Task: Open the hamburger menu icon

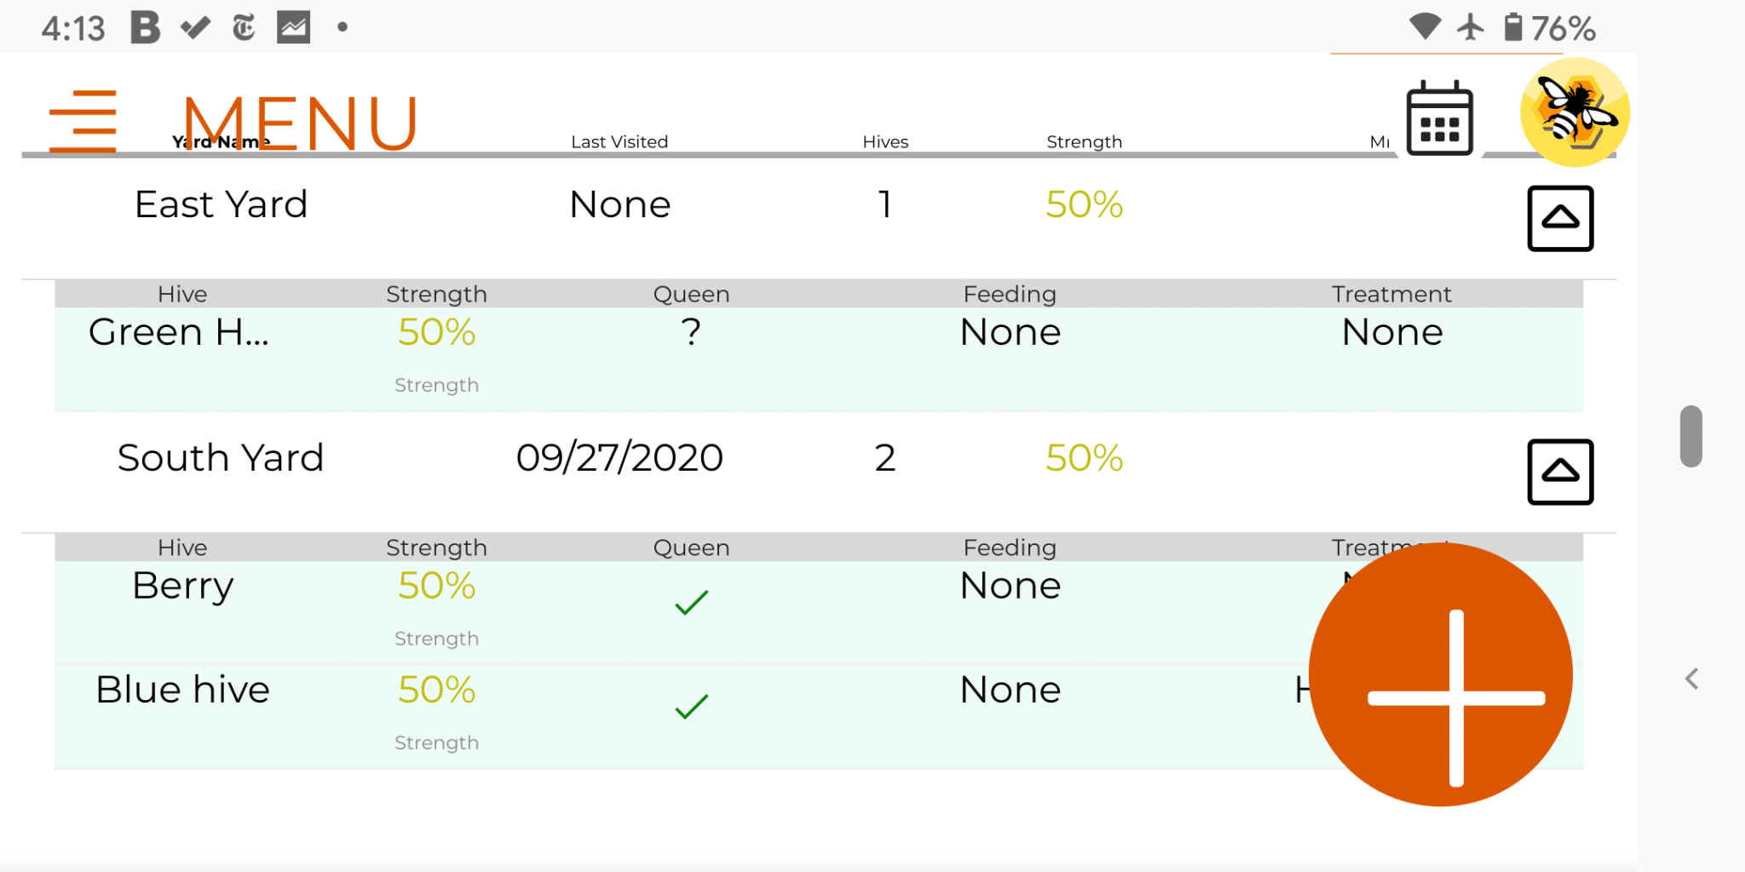Action: pyautogui.click(x=83, y=121)
